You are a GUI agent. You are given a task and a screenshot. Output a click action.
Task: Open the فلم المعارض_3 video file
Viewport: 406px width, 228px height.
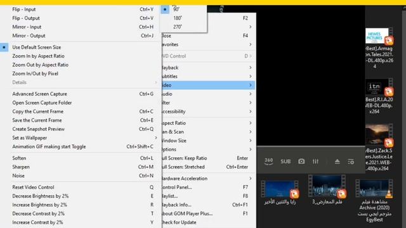click(x=327, y=190)
